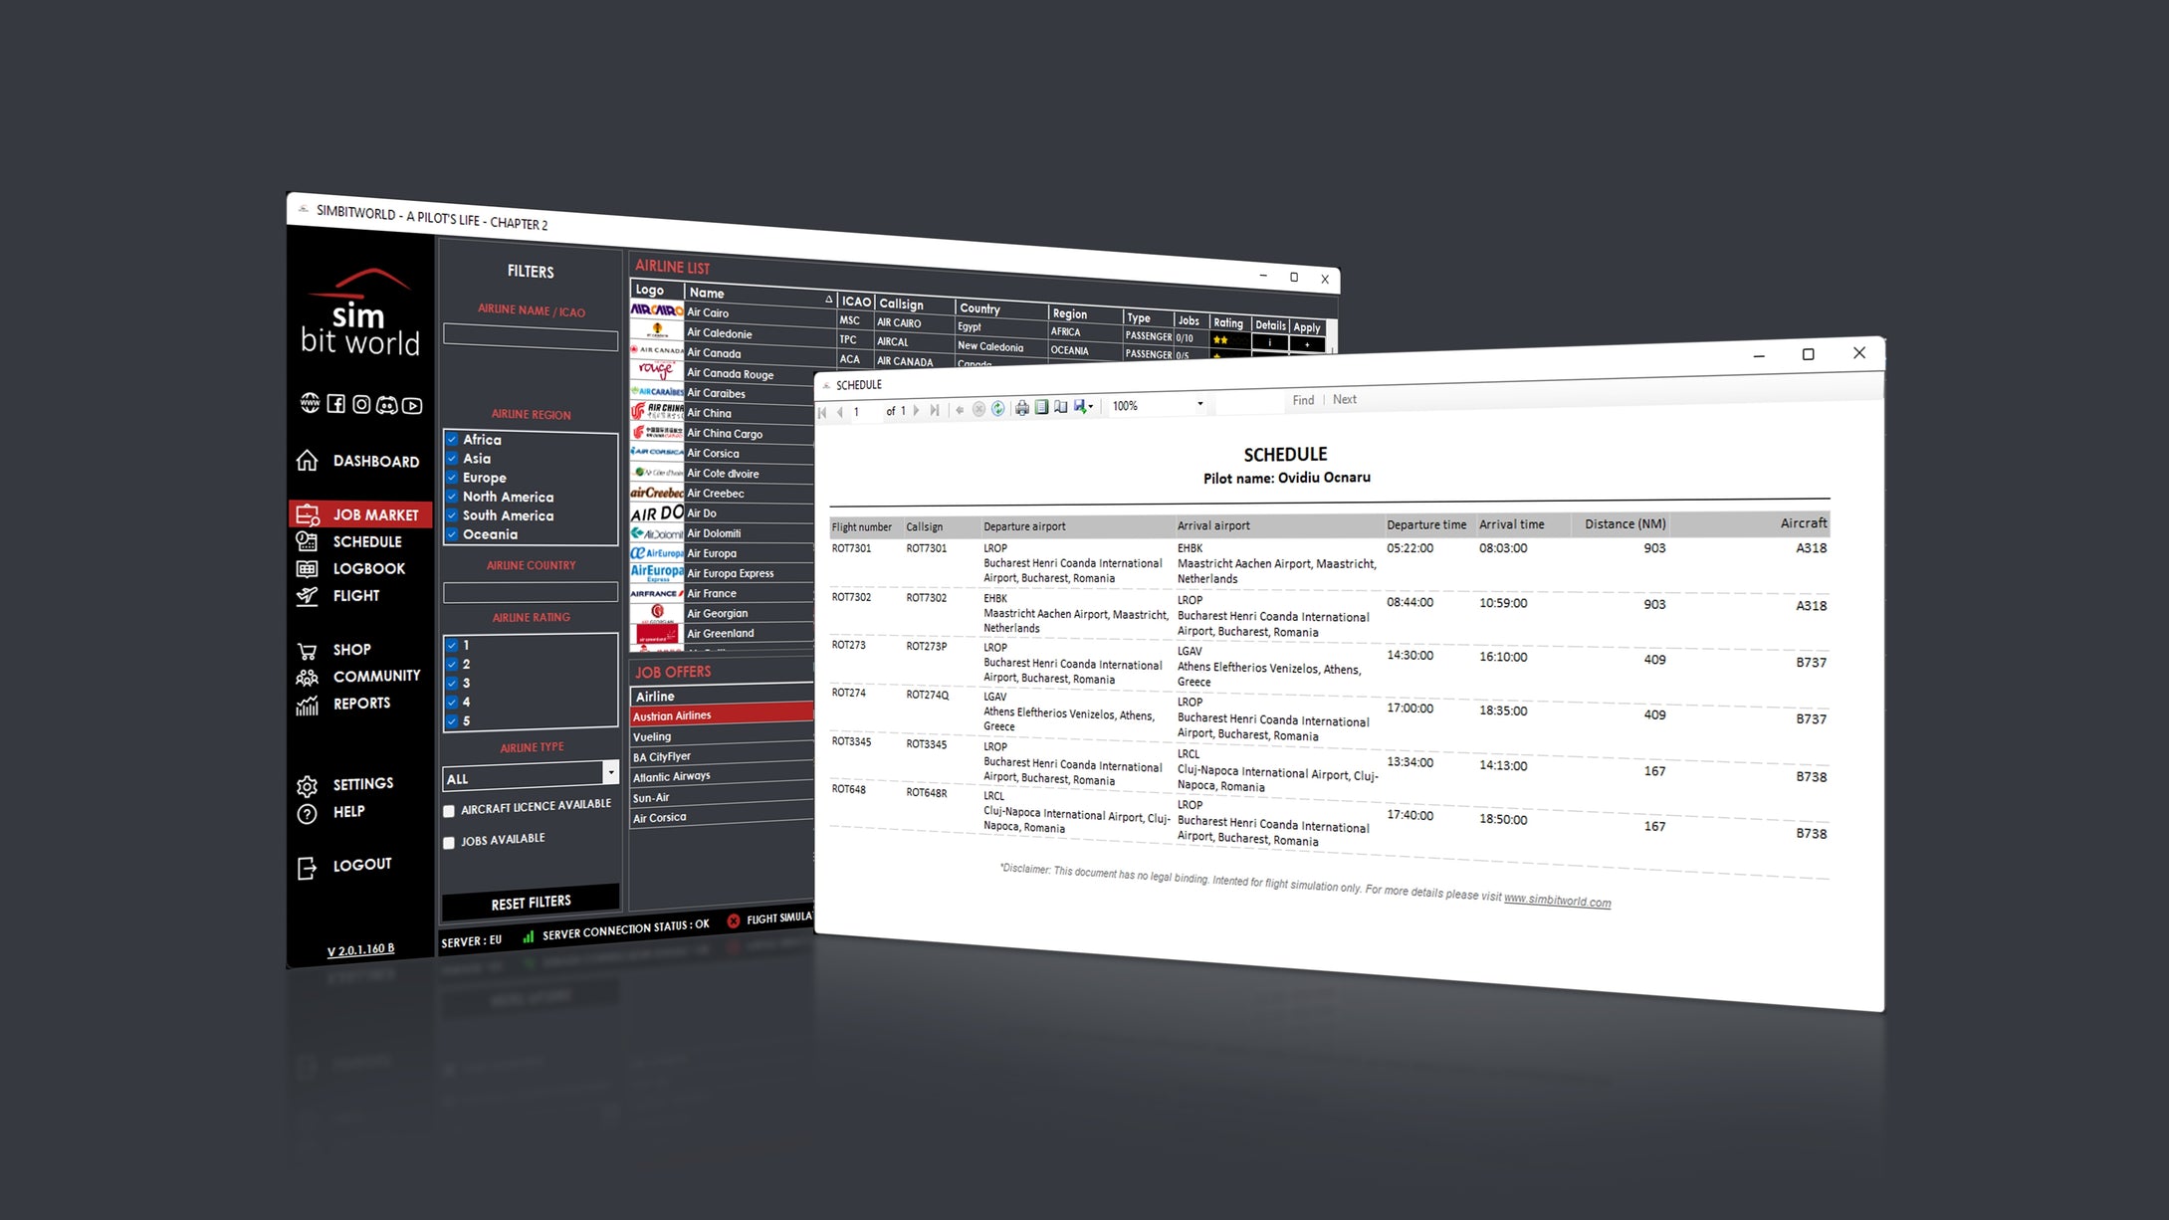The width and height of the screenshot is (2169, 1220).
Task: Open the YouTube icon link
Action: tap(412, 405)
